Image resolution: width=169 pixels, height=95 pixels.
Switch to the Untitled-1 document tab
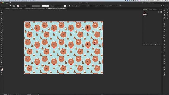pos(14,8)
